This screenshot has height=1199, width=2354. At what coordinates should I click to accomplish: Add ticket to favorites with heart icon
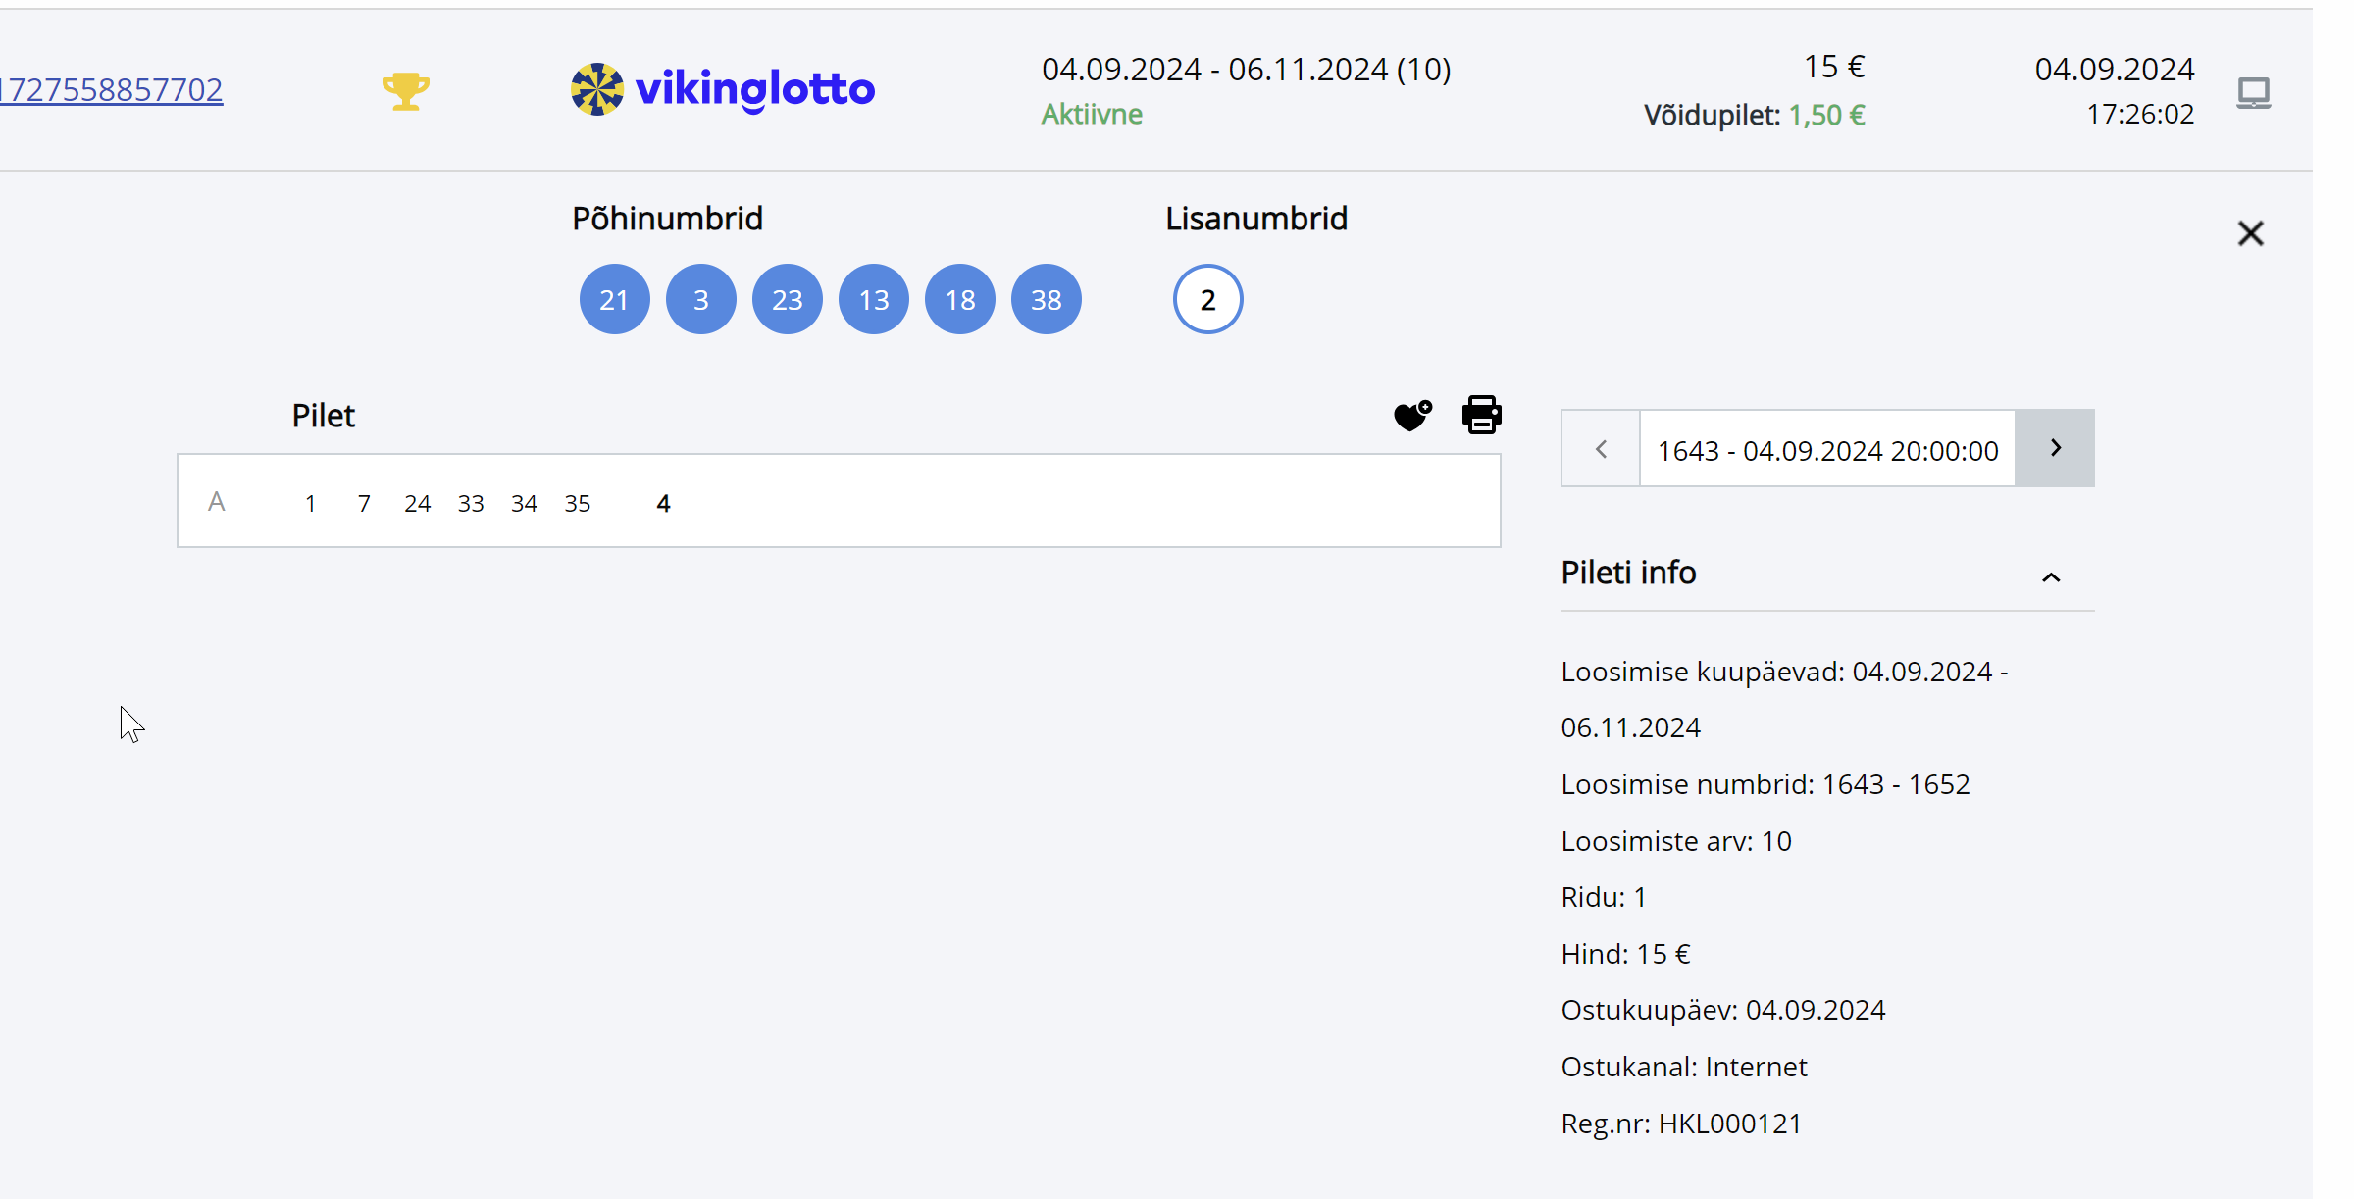pos(1412,415)
